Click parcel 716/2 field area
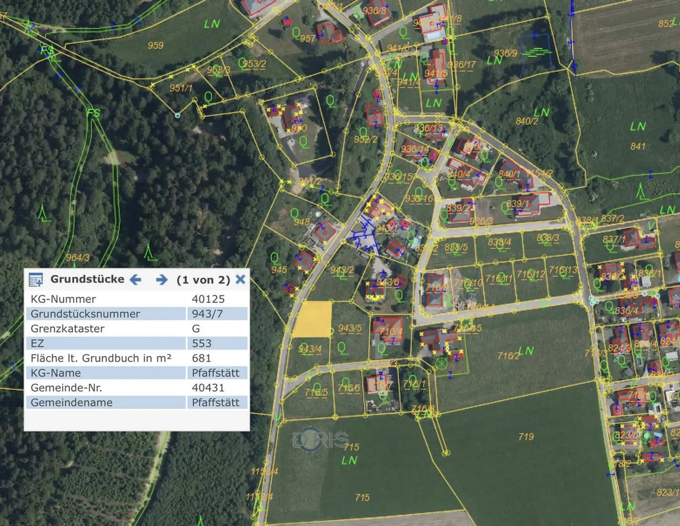 click(508, 355)
